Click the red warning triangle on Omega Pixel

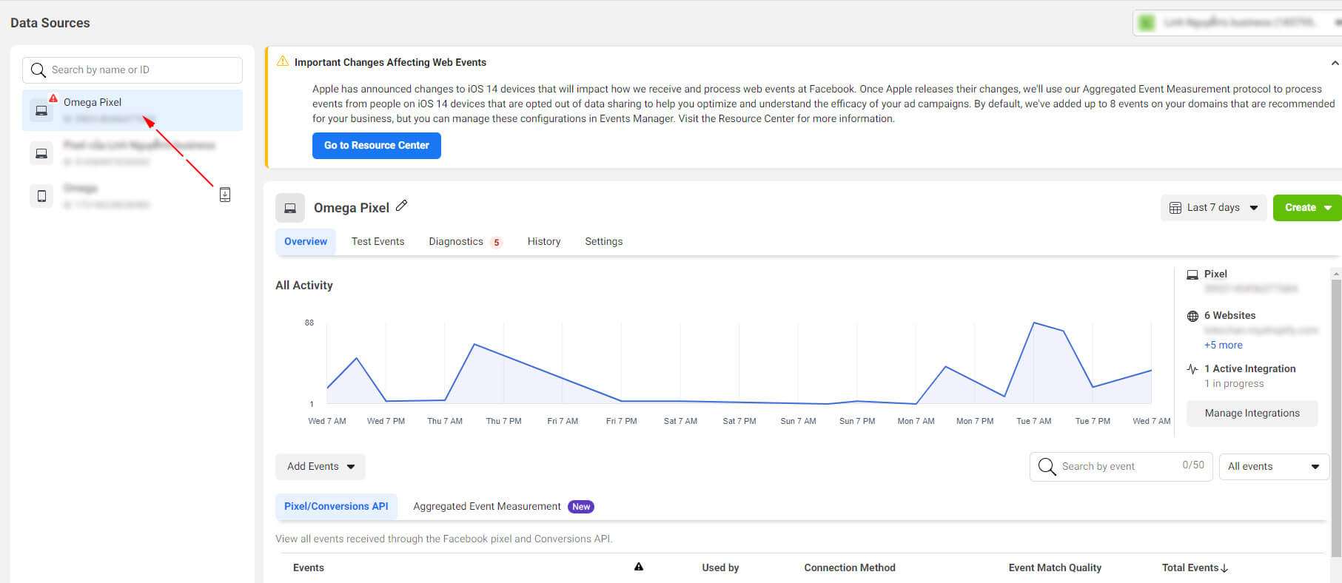[x=53, y=98]
